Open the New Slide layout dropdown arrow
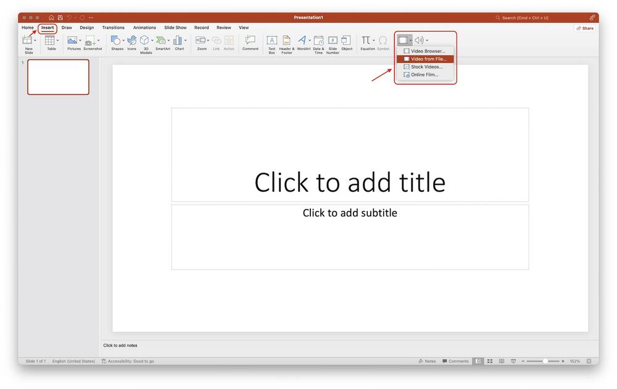 35,40
